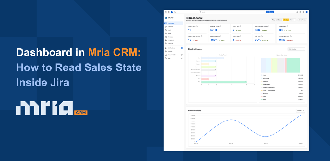Click the Lost bar in Pipeline Funnel

click(x=205, y=79)
